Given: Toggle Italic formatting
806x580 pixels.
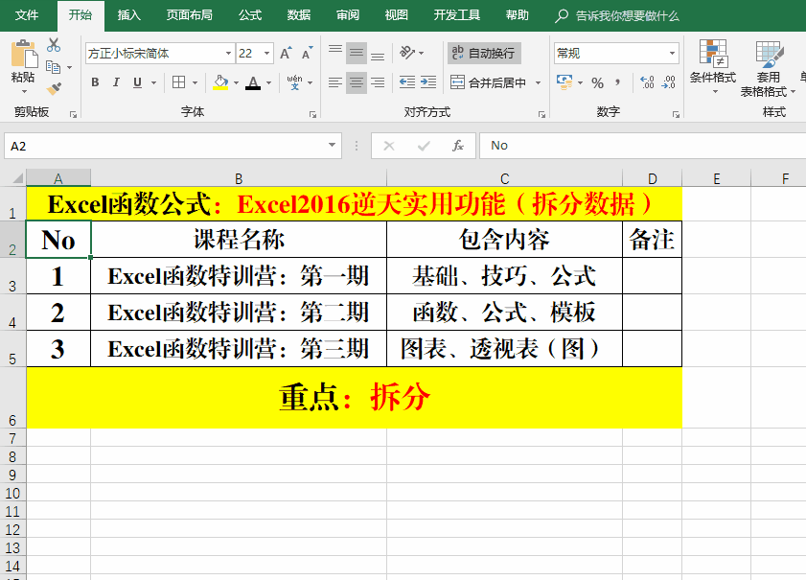Looking at the screenshot, I should (x=118, y=83).
